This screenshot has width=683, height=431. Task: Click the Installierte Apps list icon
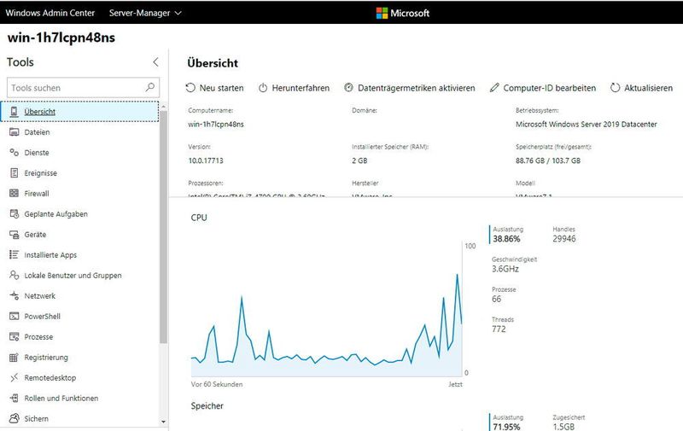pyautogui.click(x=14, y=254)
